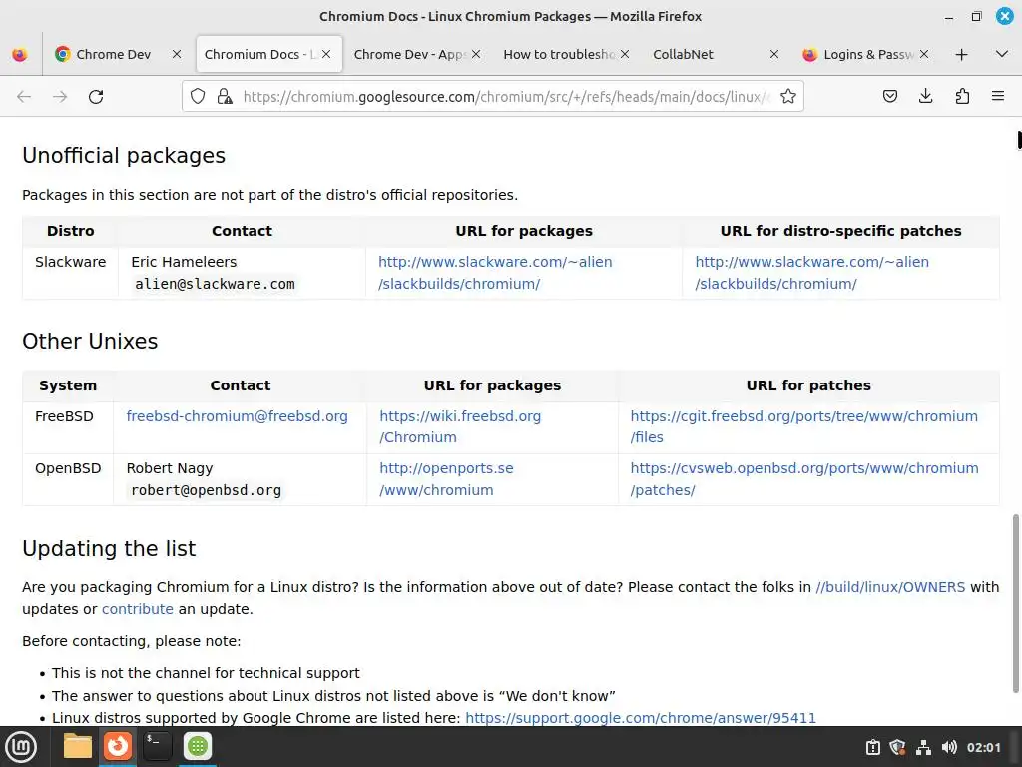Click the Unofficial packages heading
Viewport: 1022px width, 767px height.
[124, 155]
